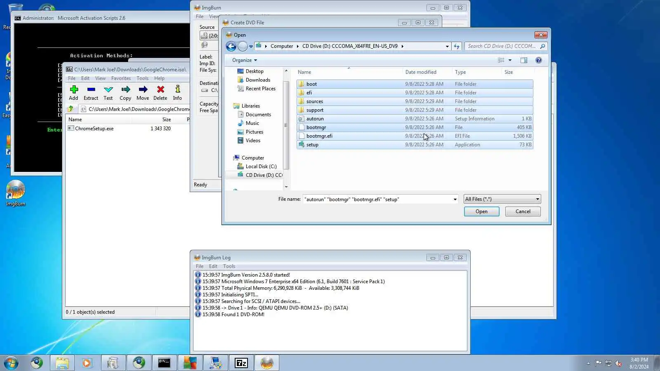Refresh the CD Drive folder listing
Viewport: 660px width, 371px height.
click(x=457, y=46)
